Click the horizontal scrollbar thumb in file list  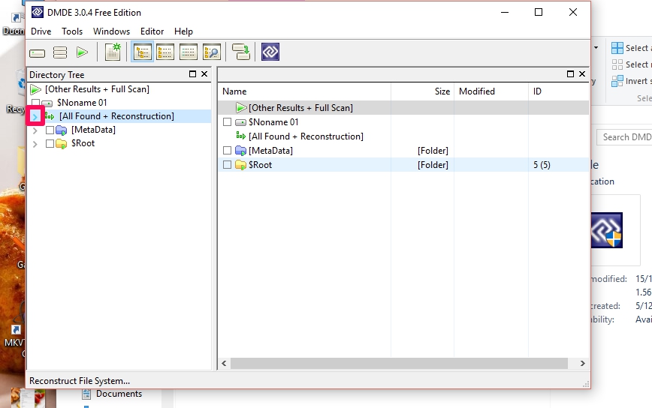[399, 363]
